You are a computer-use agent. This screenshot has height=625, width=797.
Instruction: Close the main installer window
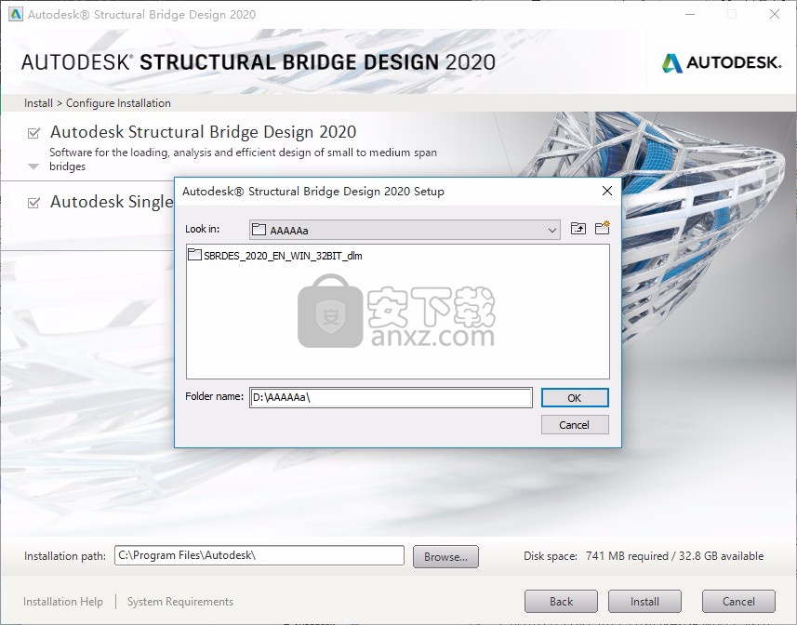pyautogui.click(x=775, y=14)
